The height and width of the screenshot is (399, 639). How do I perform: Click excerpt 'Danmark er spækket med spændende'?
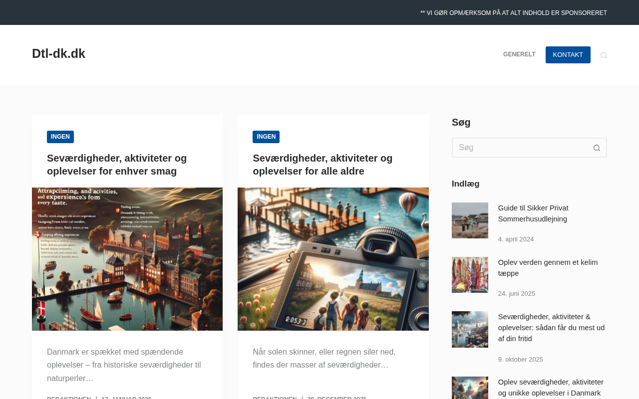[x=124, y=365]
